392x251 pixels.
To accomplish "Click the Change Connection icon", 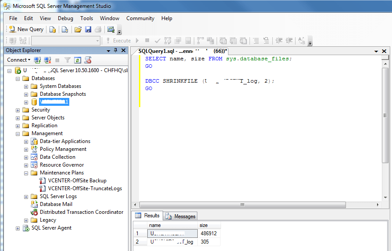I will point(23,41).
